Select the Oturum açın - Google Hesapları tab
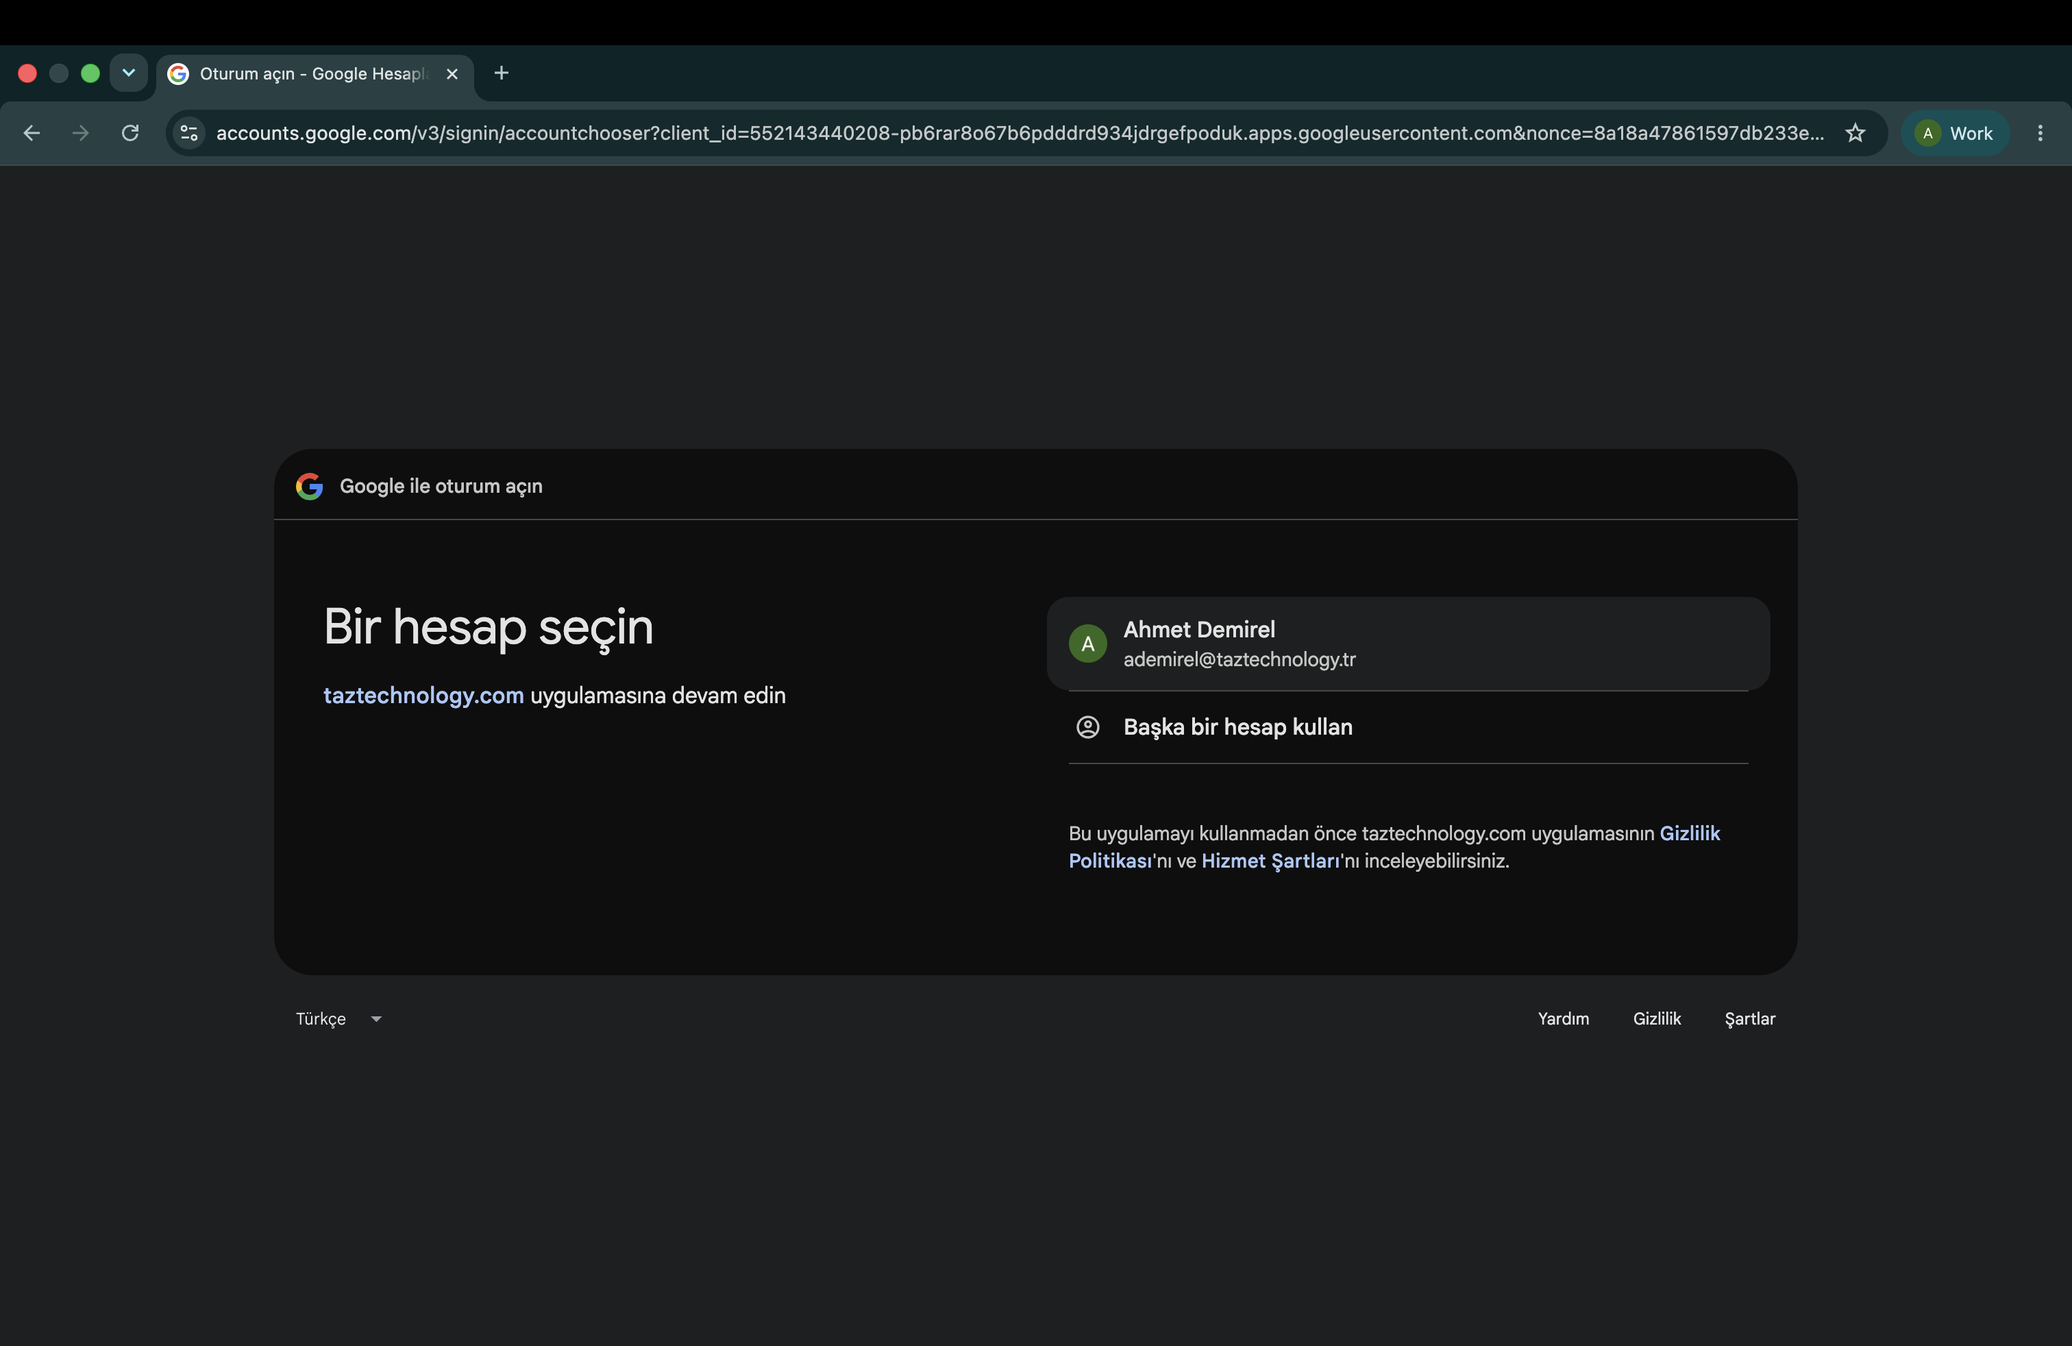Image resolution: width=2072 pixels, height=1346 pixels. click(315, 75)
